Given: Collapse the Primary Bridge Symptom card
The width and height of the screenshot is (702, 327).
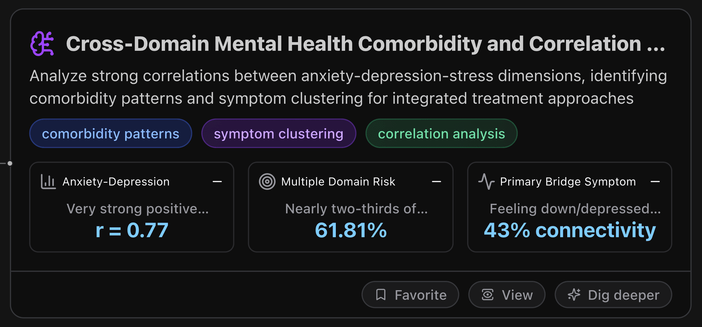Looking at the screenshot, I should click(x=656, y=181).
